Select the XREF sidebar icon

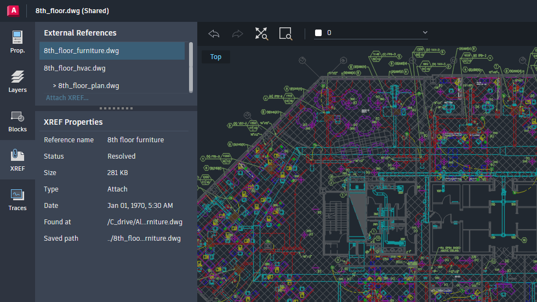click(x=18, y=160)
